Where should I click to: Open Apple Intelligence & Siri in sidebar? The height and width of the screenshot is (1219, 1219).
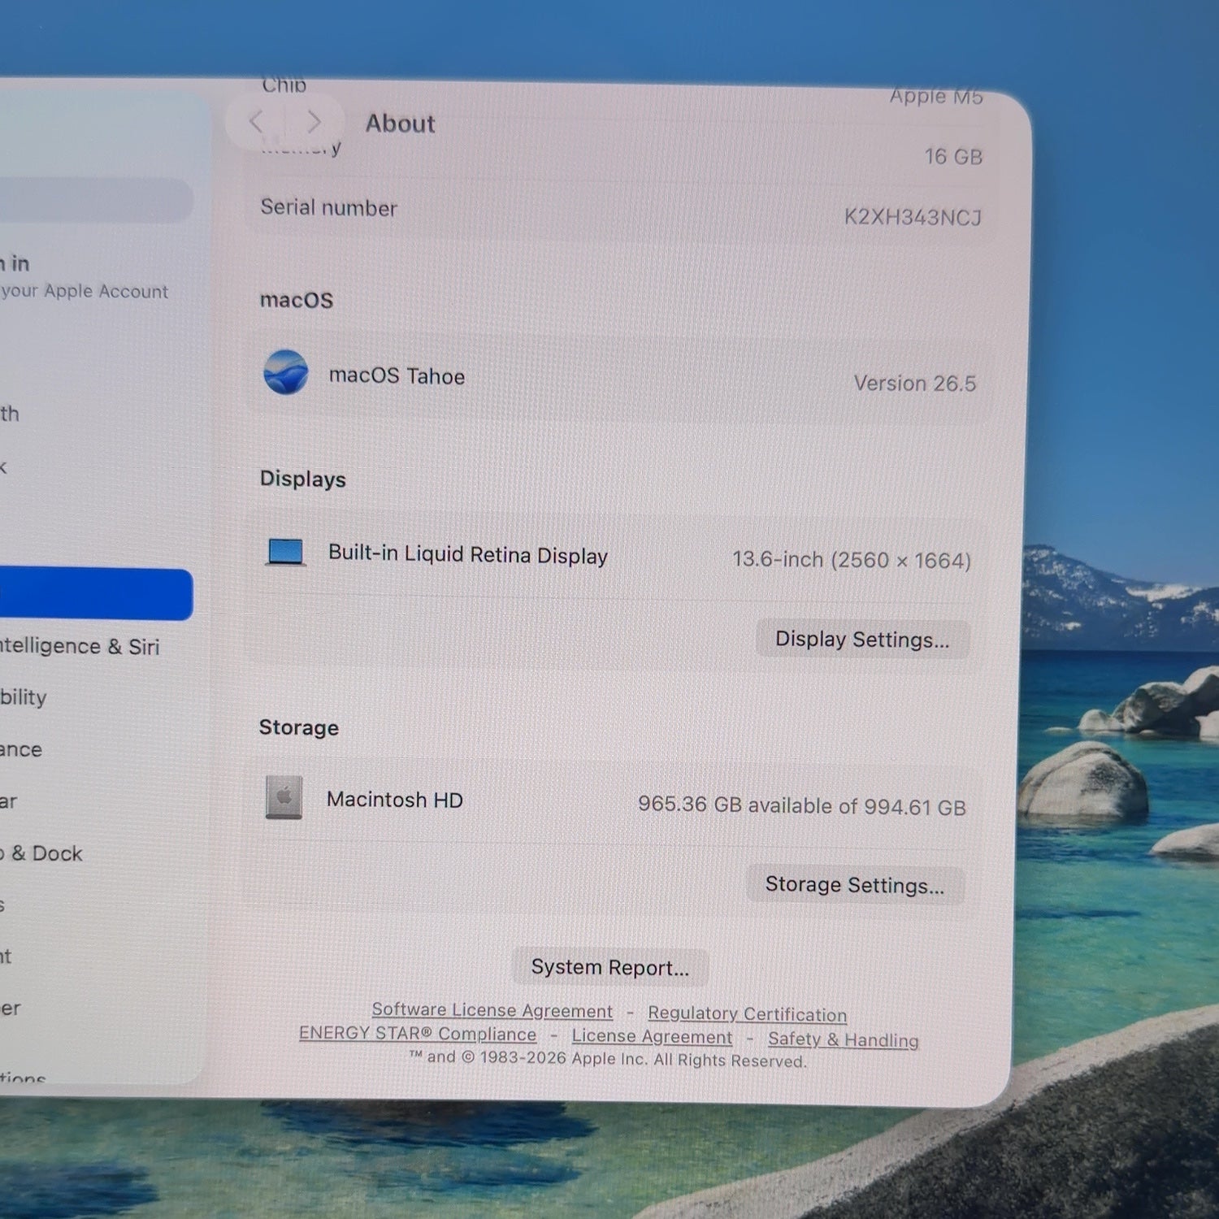(x=80, y=646)
